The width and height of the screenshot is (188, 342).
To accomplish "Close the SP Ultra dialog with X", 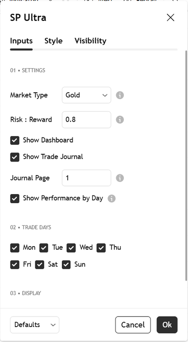I will coord(170,18).
